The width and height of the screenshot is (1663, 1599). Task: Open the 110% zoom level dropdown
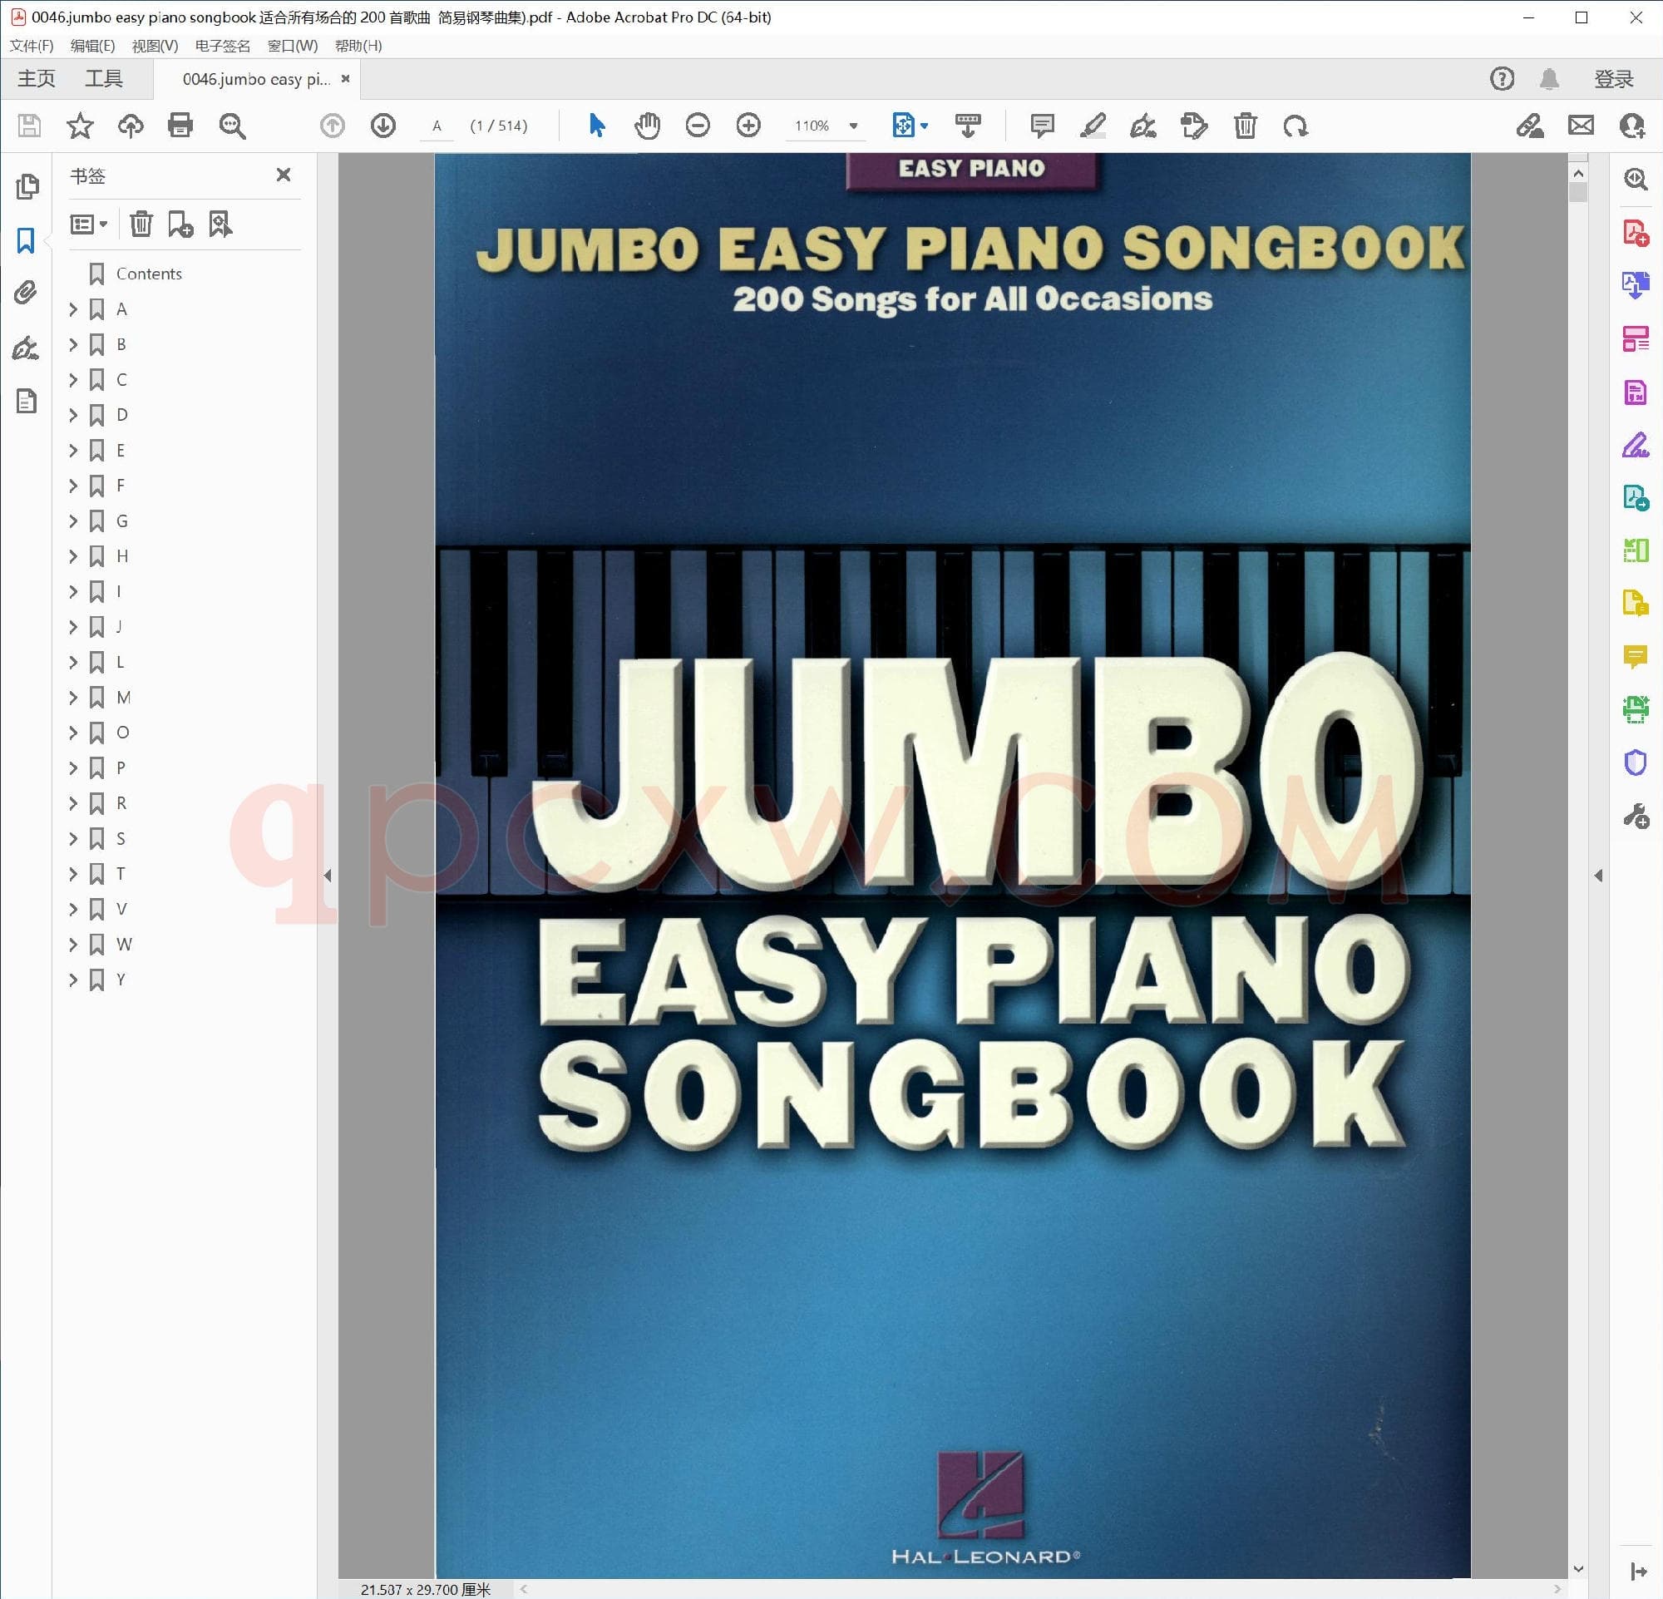[x=854, y=126]
